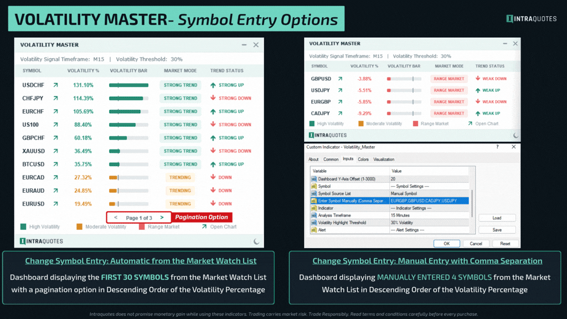567x319 pixels.
Task: Select the Indicator settings row
Action: [389, 208]
